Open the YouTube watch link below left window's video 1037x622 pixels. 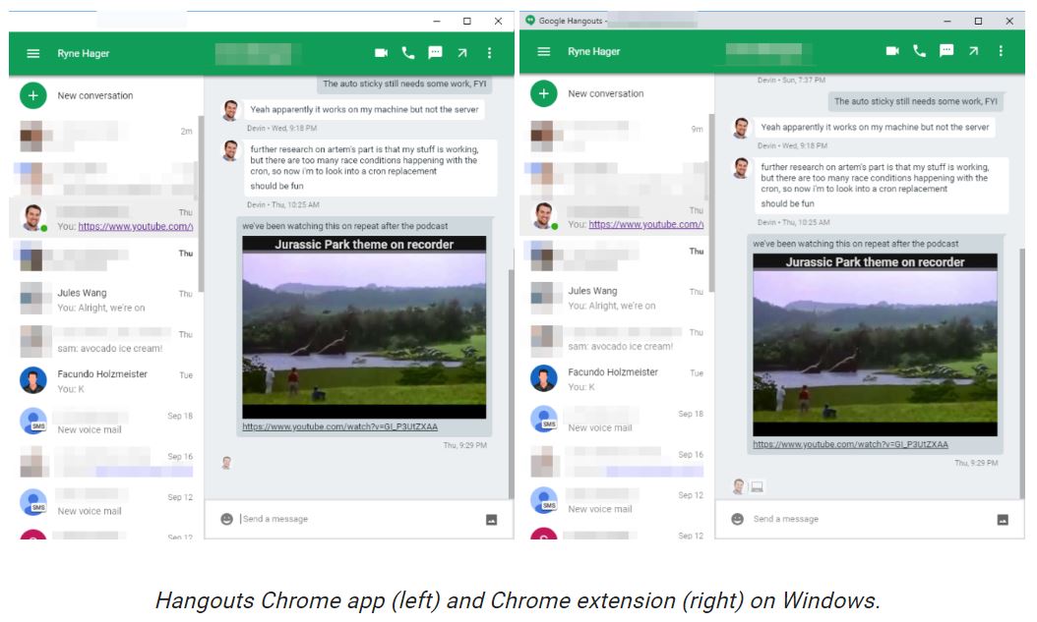[340, 426]
